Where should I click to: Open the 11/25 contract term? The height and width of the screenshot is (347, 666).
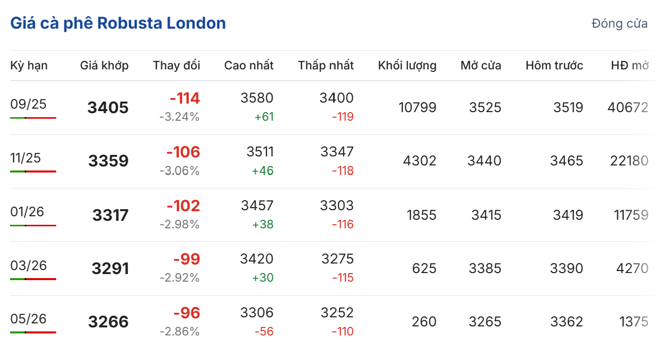(x=26, y=158)
